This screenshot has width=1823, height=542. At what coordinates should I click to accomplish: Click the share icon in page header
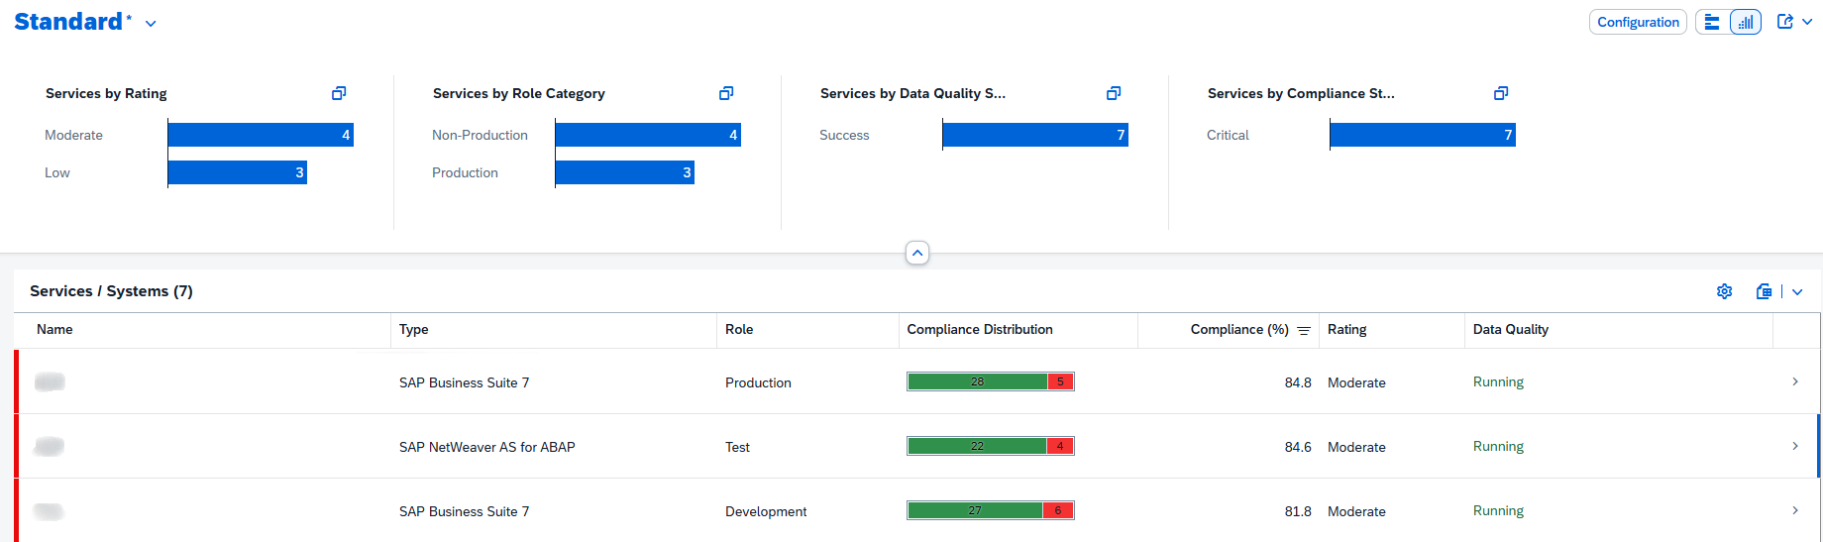1785,22
